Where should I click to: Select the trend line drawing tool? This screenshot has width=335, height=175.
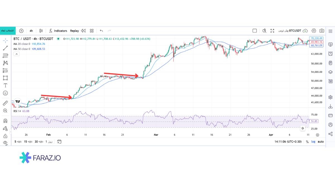coord(5,48)
